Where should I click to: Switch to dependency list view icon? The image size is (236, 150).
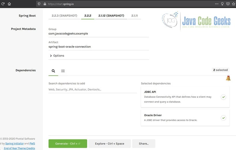[x=63, y=71]
